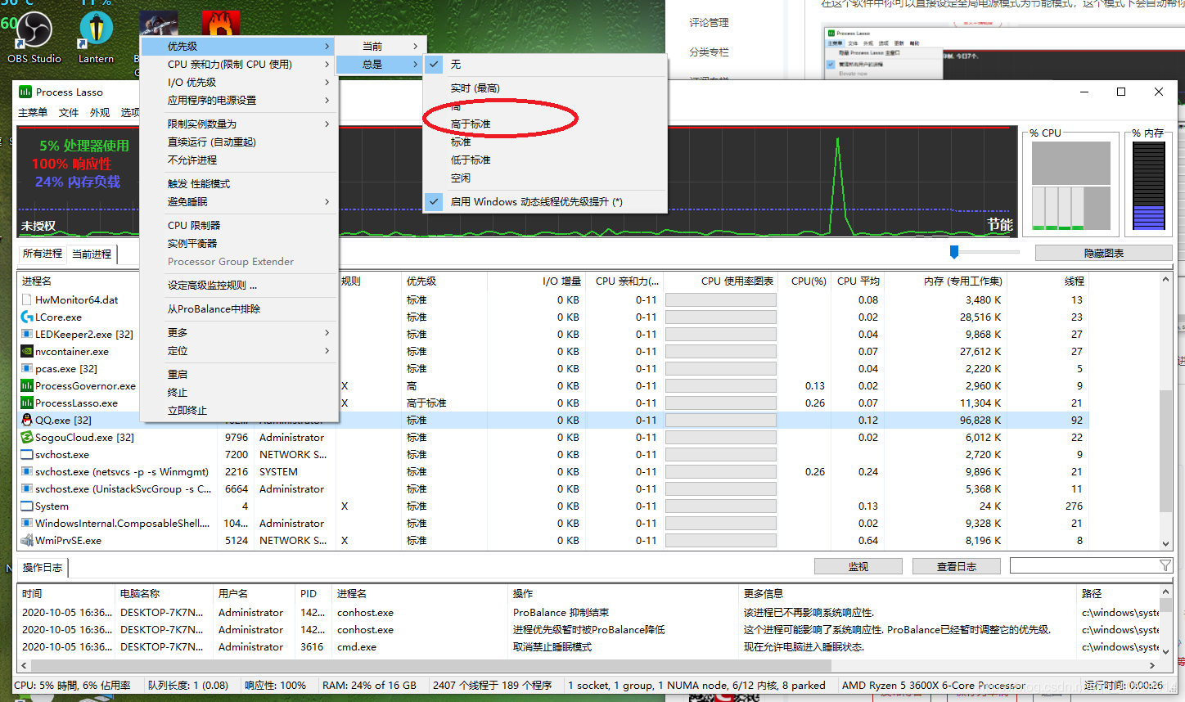Viewport: 1185px width, 702px height.
Task: Expand the 优先级 priority submenu
Action: (239, 47)
